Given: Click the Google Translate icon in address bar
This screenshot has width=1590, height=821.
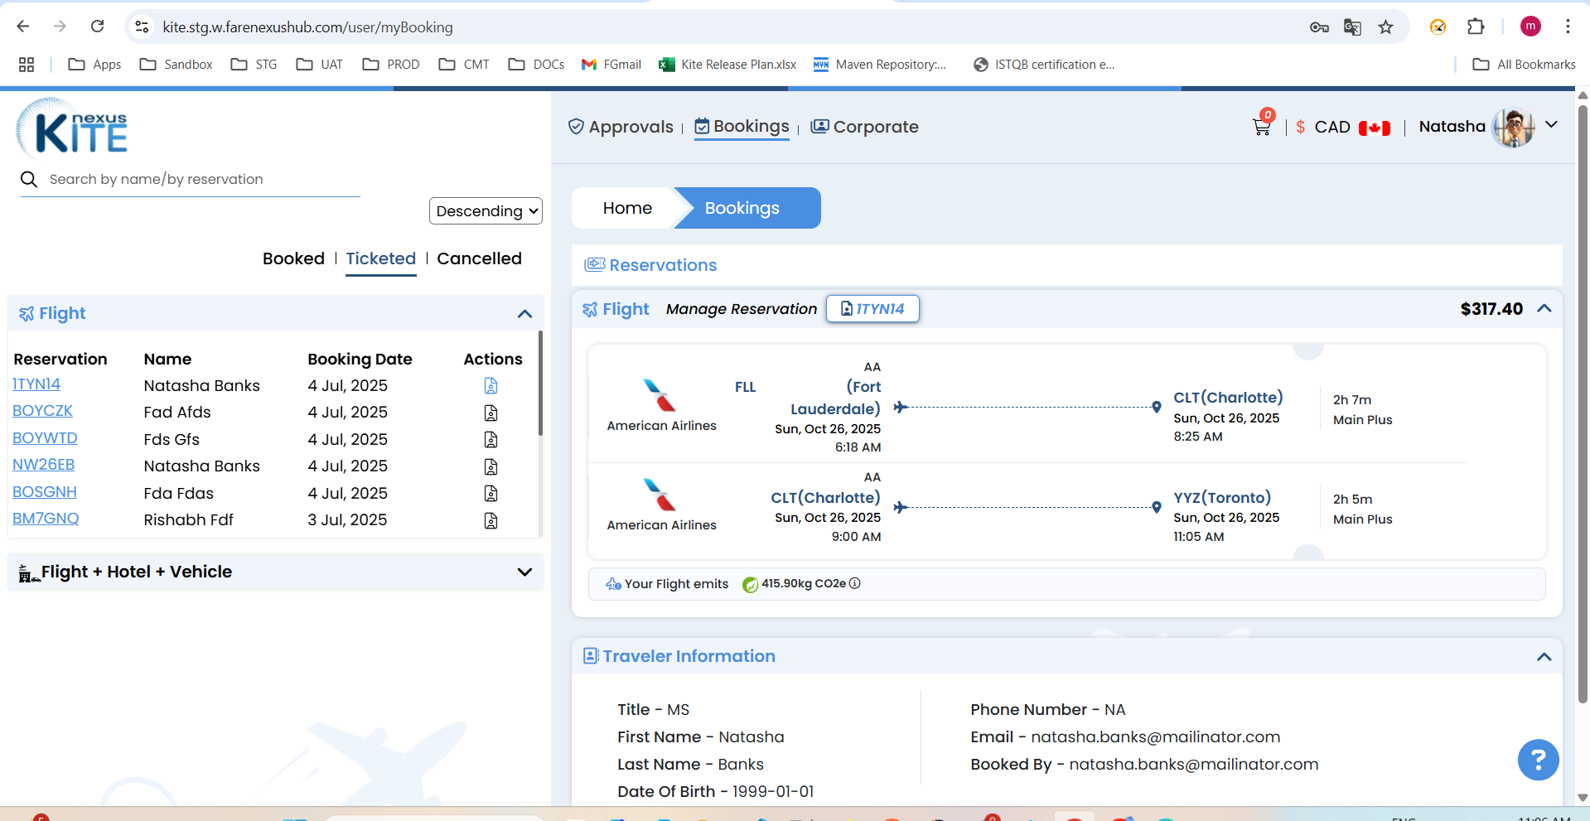Looking at the screenshot, I should [x=1352, y=27].
